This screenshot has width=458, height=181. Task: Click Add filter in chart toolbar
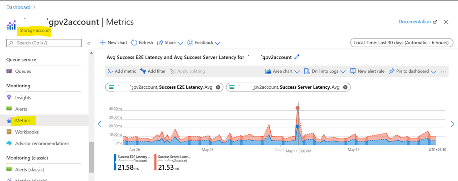tap(153, 71)
